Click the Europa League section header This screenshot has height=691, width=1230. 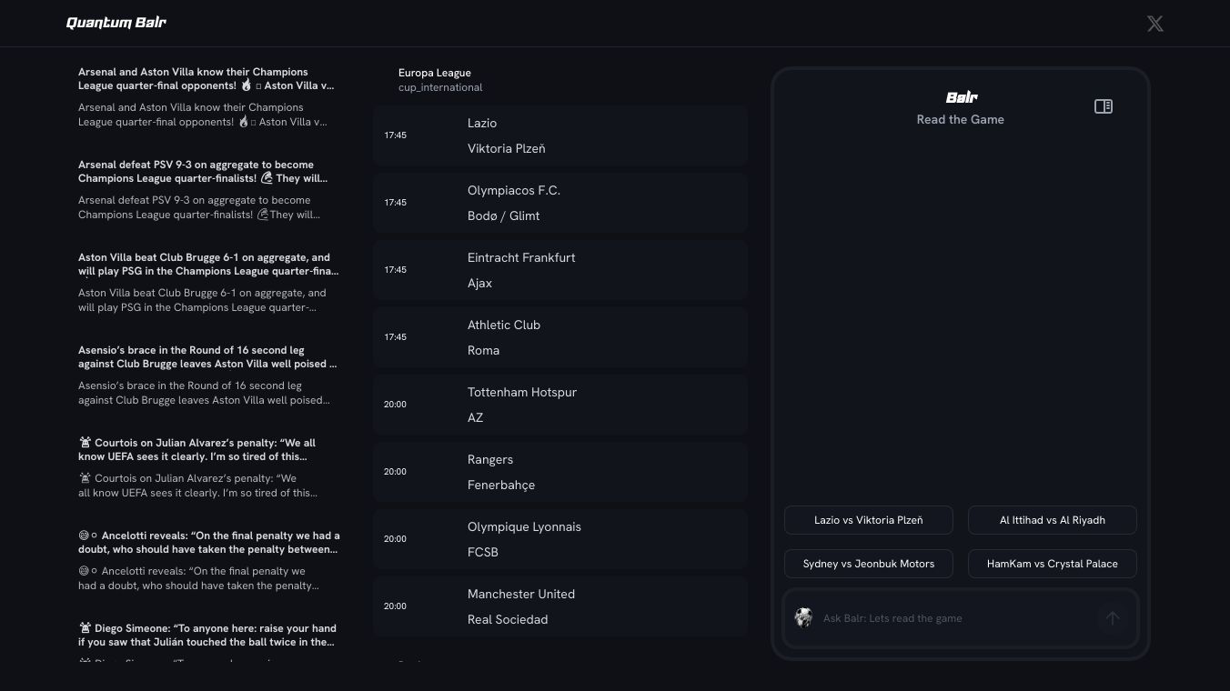coord(435,73)
